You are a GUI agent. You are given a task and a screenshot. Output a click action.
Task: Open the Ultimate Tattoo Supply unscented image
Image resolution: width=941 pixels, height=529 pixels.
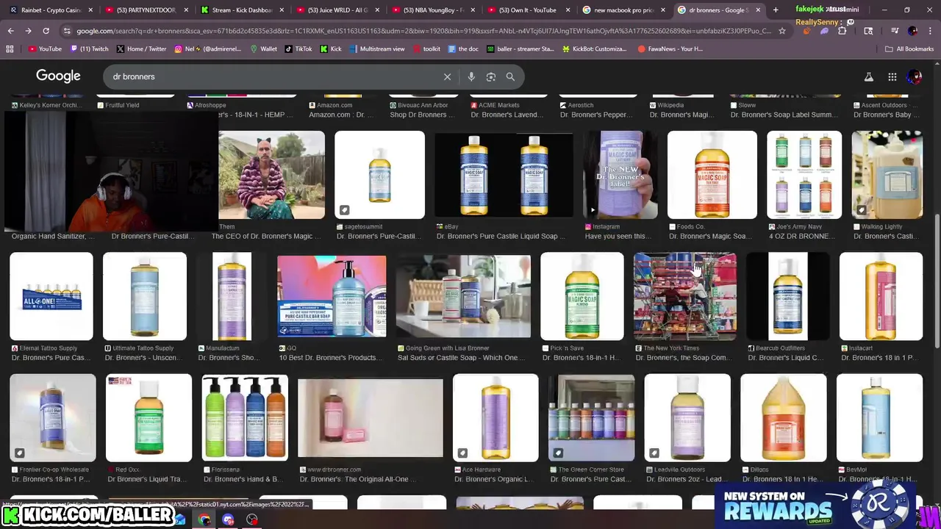145,296
